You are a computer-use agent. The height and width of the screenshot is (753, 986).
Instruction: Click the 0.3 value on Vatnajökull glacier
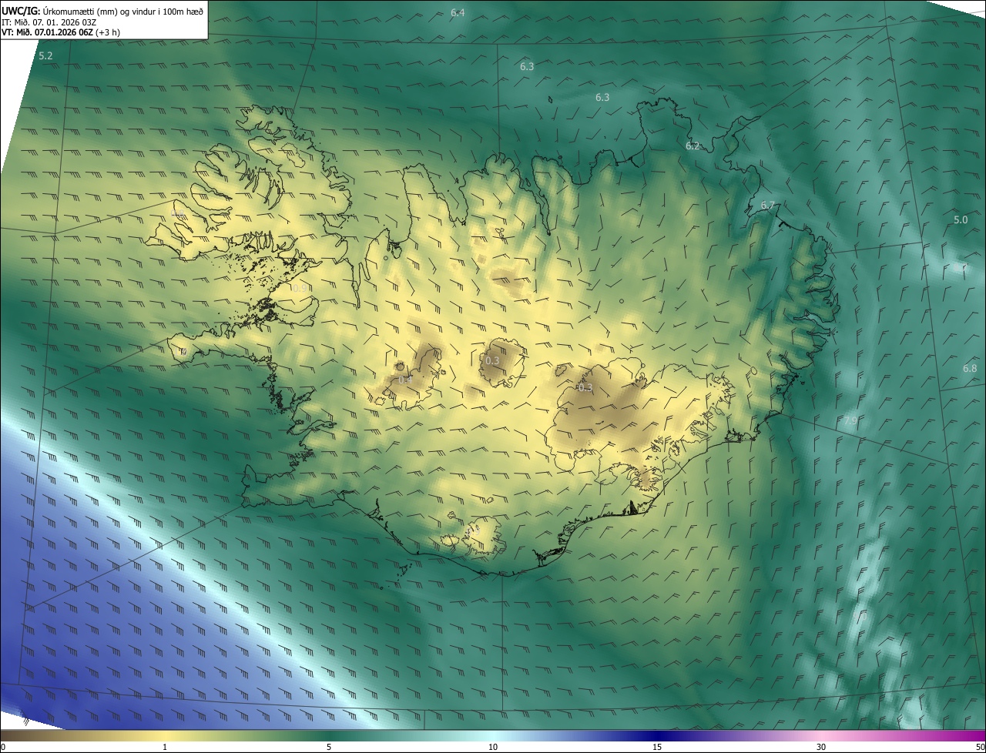click(585, 387)
